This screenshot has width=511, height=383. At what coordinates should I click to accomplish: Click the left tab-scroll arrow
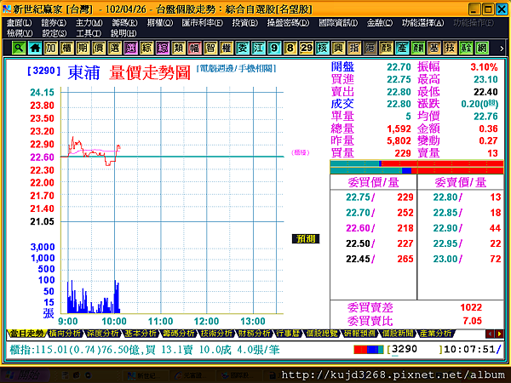click(x=490, y=334)
